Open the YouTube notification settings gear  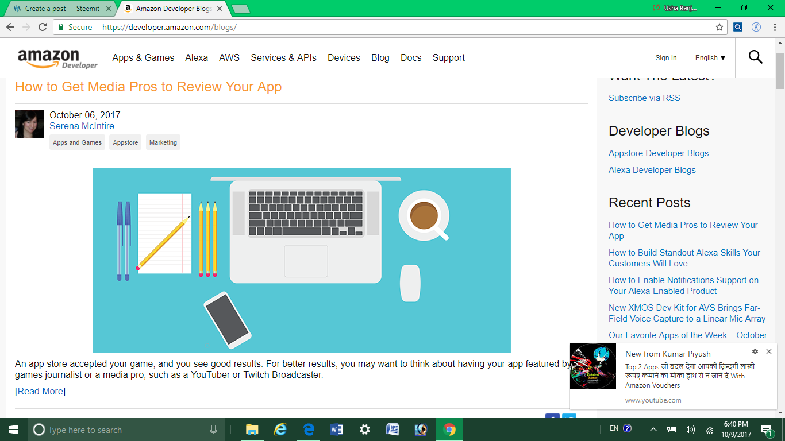(755, 351)
